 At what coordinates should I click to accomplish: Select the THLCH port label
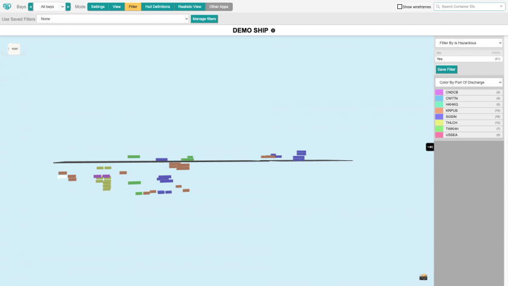(451, 123)
